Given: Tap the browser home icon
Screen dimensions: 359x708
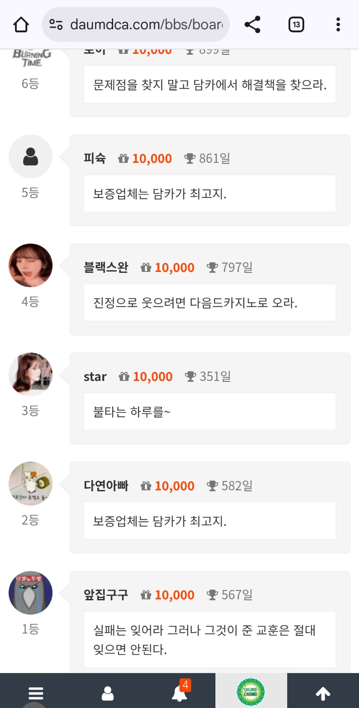Looking at the screenshot, I should tap(21, 25).
